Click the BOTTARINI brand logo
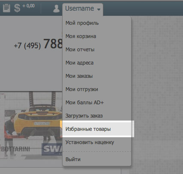 click(15, 149)
